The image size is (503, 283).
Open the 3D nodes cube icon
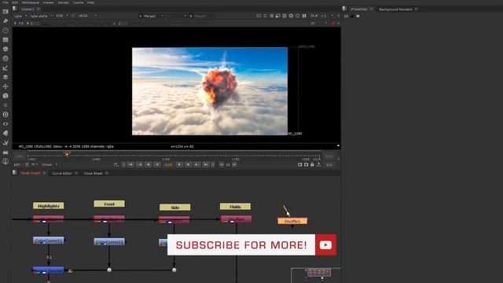pos(6,96)
